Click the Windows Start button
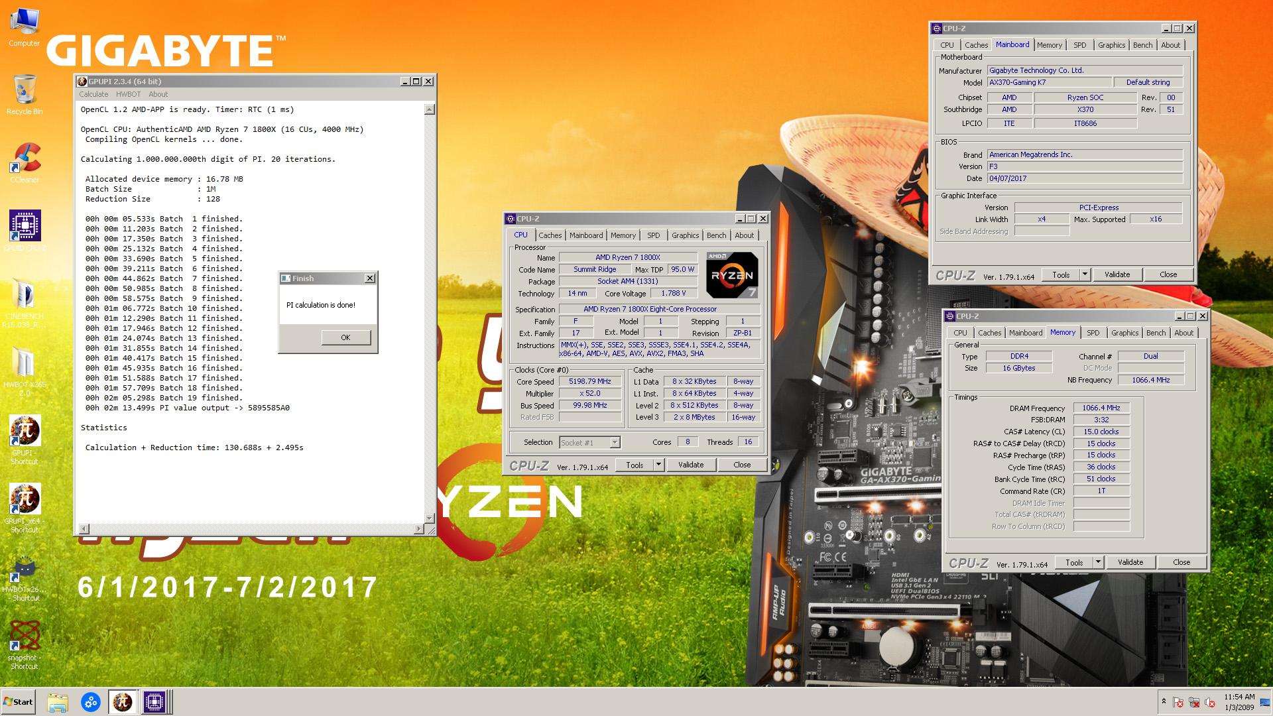 click(x=18, y=702)
